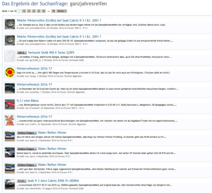Image resolution: width=212 pixels, height=193 pixels.
Task: Open targa's Atomkraft Nej Tack avatar
Action: (10, 72)
